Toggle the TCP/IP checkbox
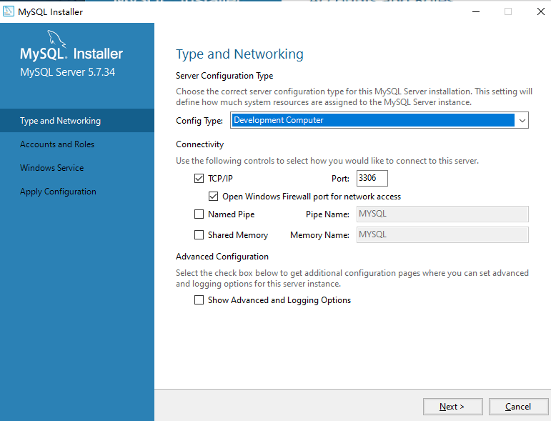This screenshot has width=551, height=421. point(199,179)
